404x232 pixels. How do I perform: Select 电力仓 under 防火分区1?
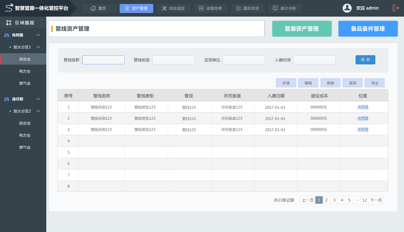click(x=25, y=71)
